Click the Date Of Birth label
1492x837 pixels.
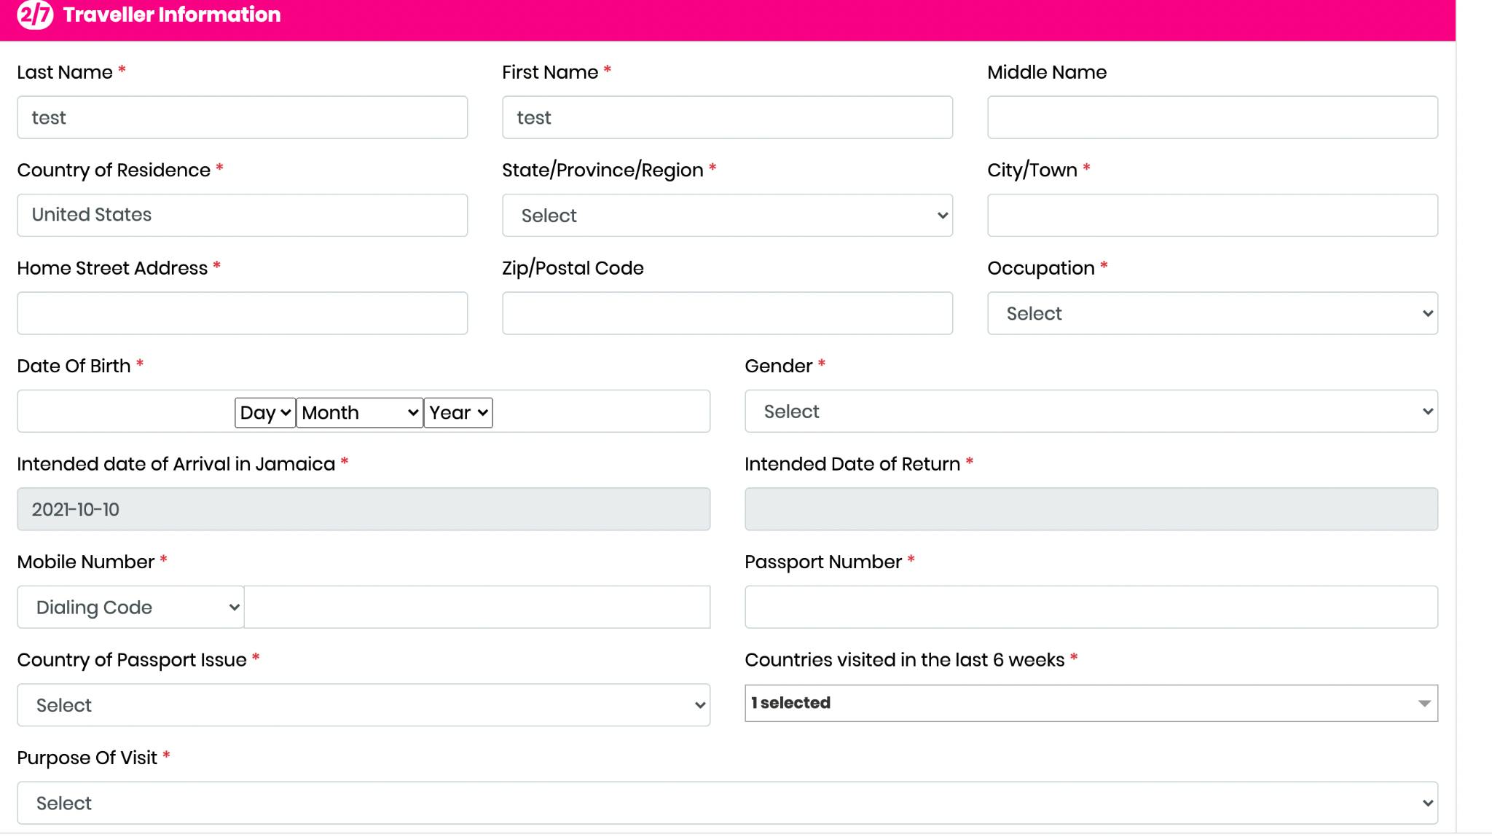(x=74, y=366)
